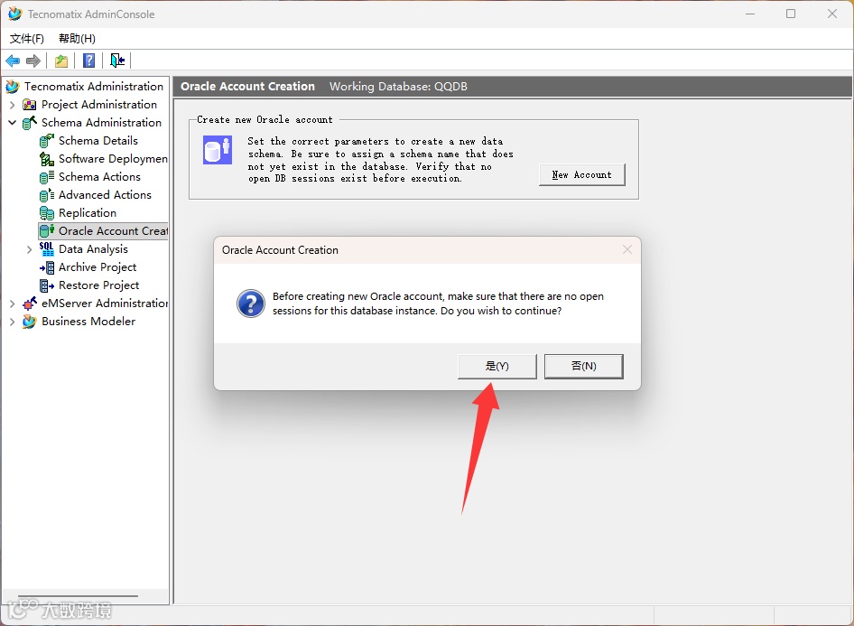Expand the Data Analysis node

tap(30, 249)
